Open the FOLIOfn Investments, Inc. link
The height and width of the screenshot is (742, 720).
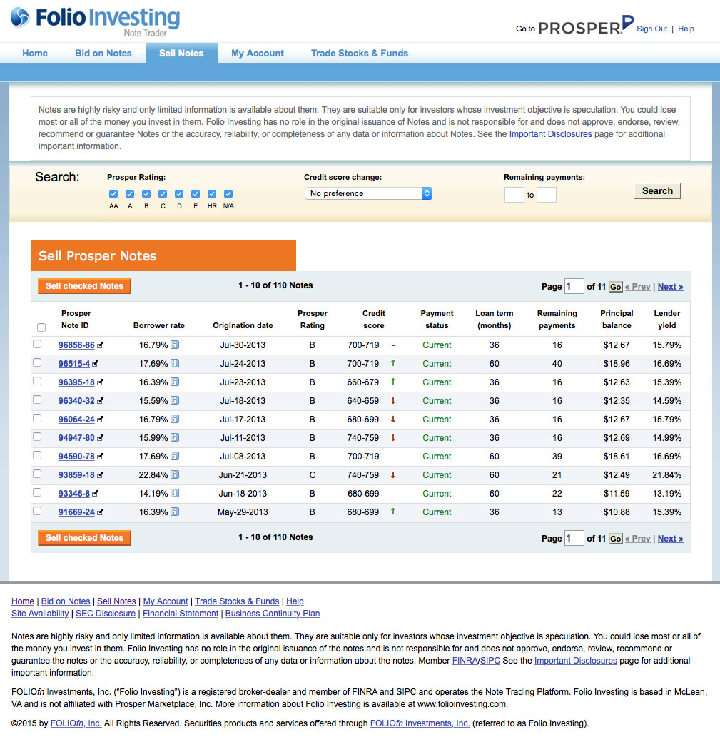click(420, 723)
